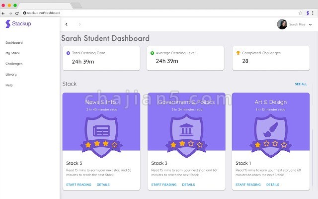Reload the page using the browser refresh icon
The width and height of the screenshot is (318, 199).
click(x=17, y=13)
